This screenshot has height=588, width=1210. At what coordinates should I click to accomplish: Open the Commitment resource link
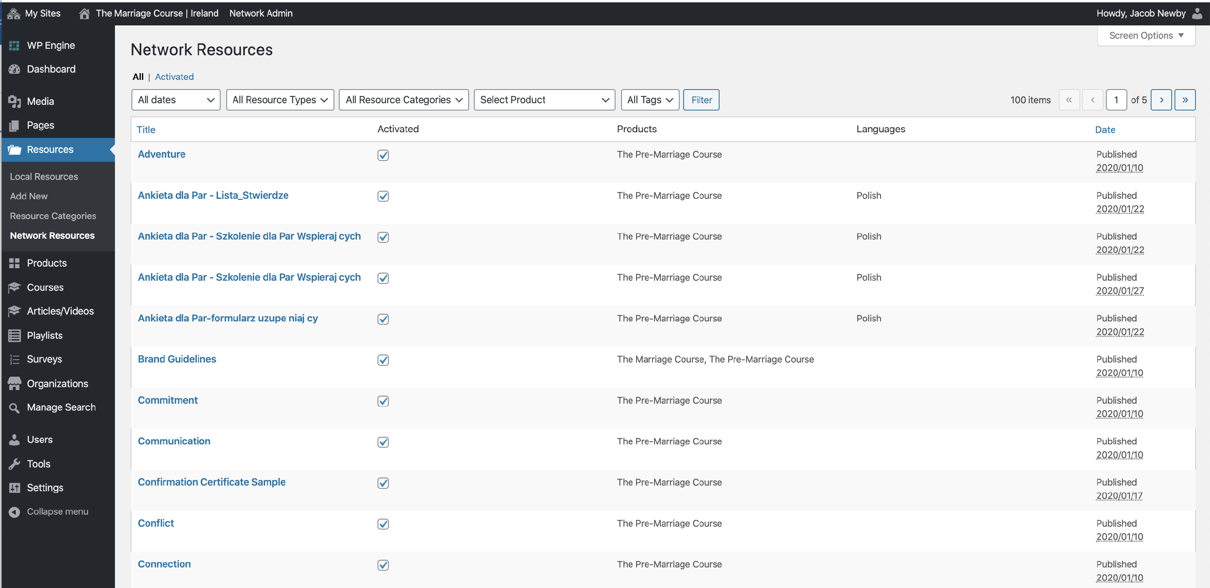pos(167,400)
